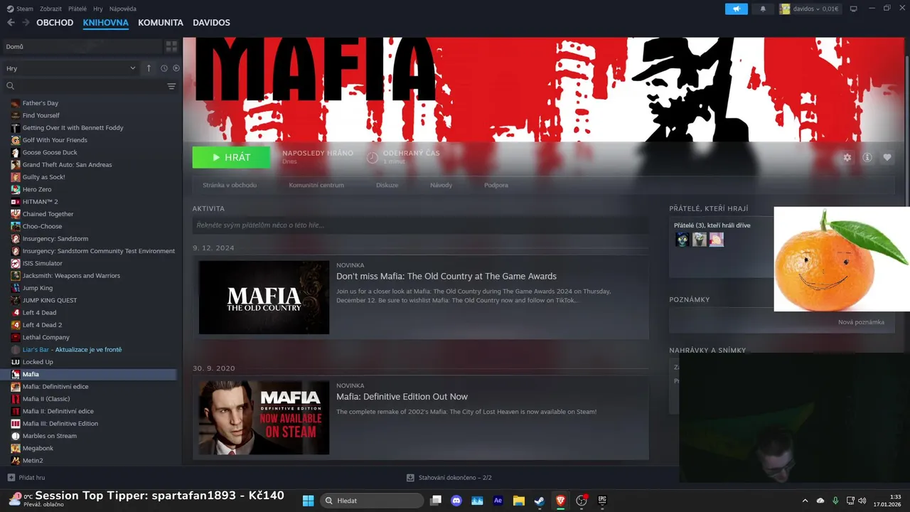
Task: Open davidos account dropdown
Action: tap(810, 9)
